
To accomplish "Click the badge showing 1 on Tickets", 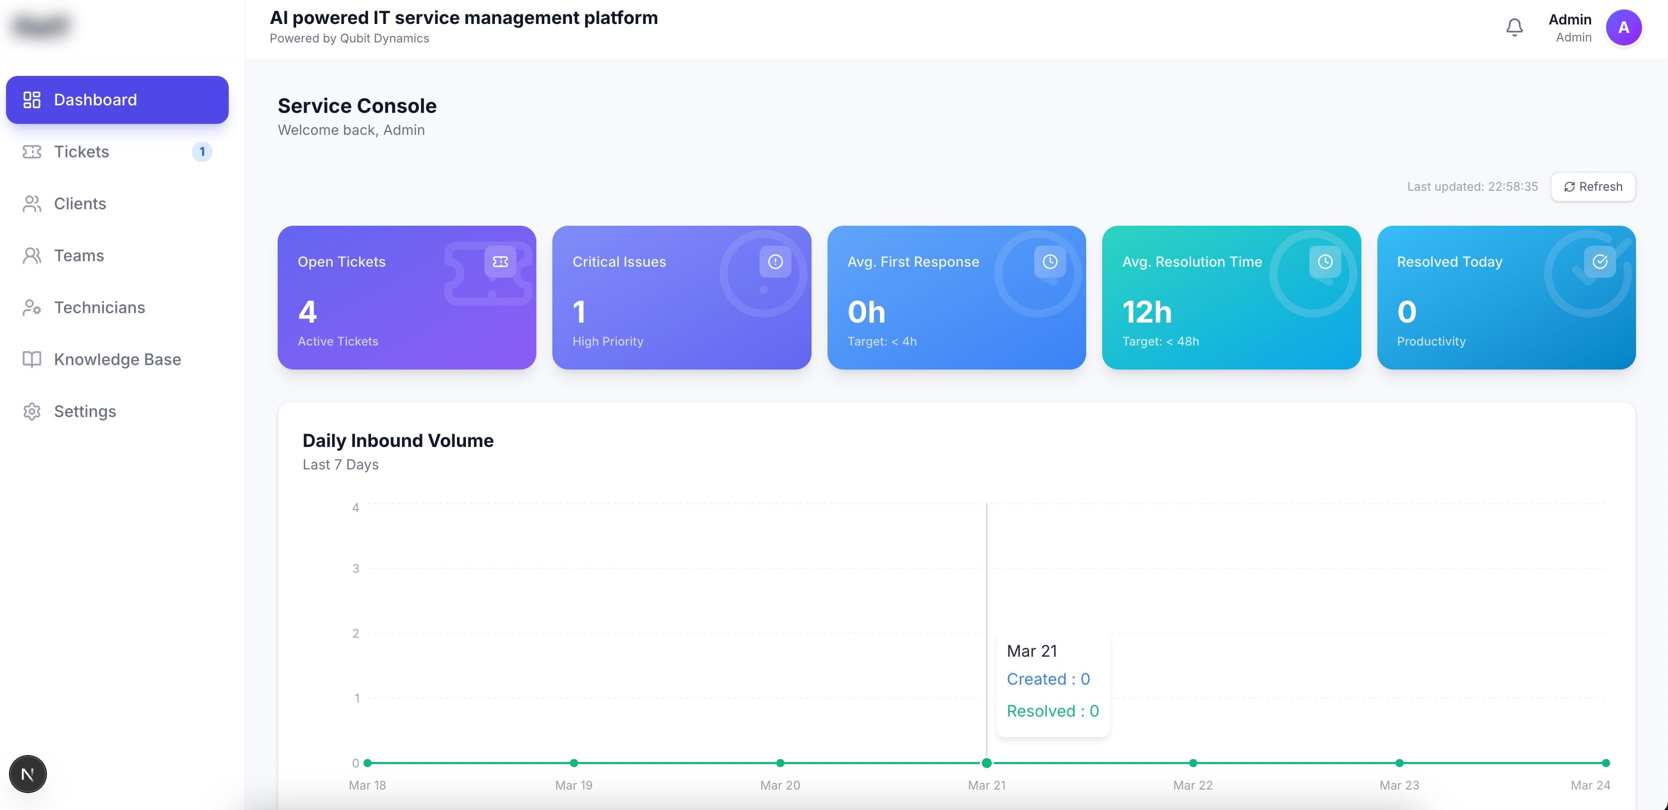I will coord(203,151).
